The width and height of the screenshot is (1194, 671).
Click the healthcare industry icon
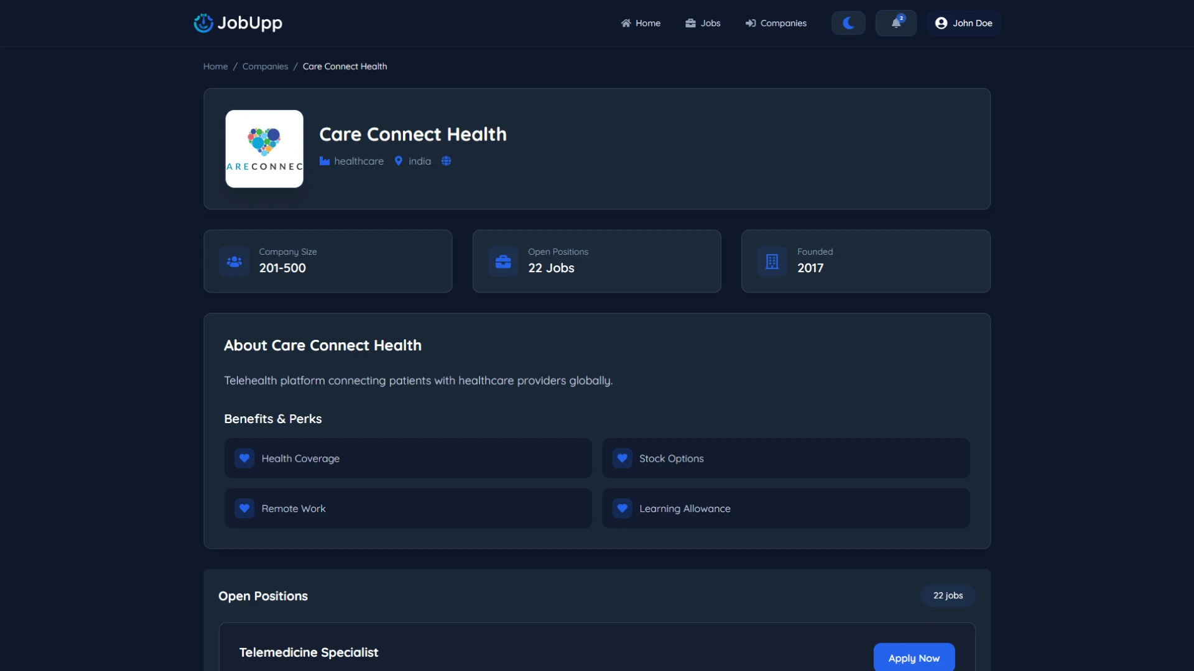pyautogui.click(x=325, y=161)
